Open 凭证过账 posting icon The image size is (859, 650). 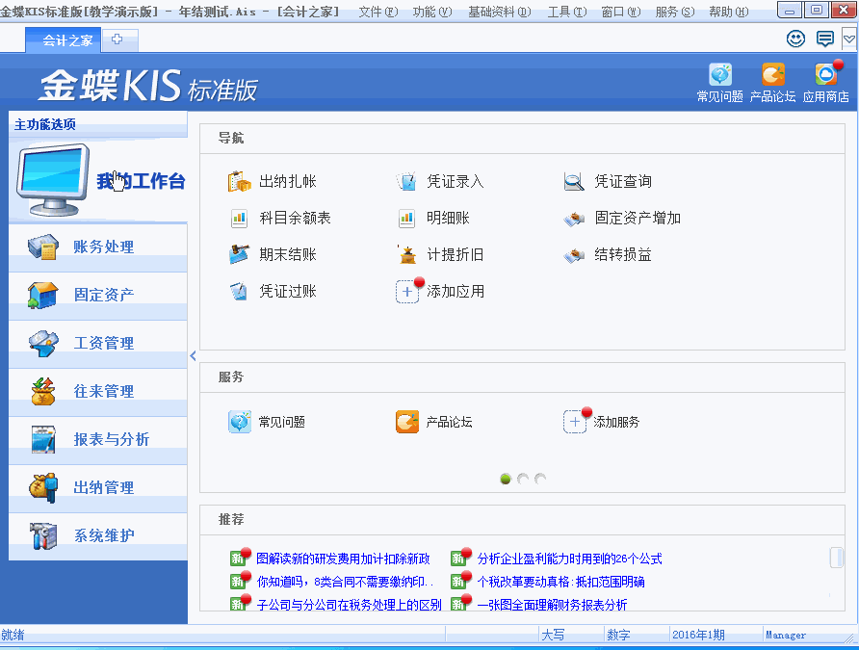[240, 292]
